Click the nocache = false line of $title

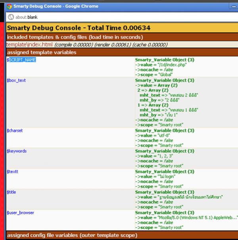click(154, 202)
